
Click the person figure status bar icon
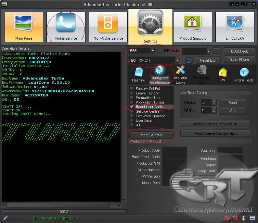244,218
